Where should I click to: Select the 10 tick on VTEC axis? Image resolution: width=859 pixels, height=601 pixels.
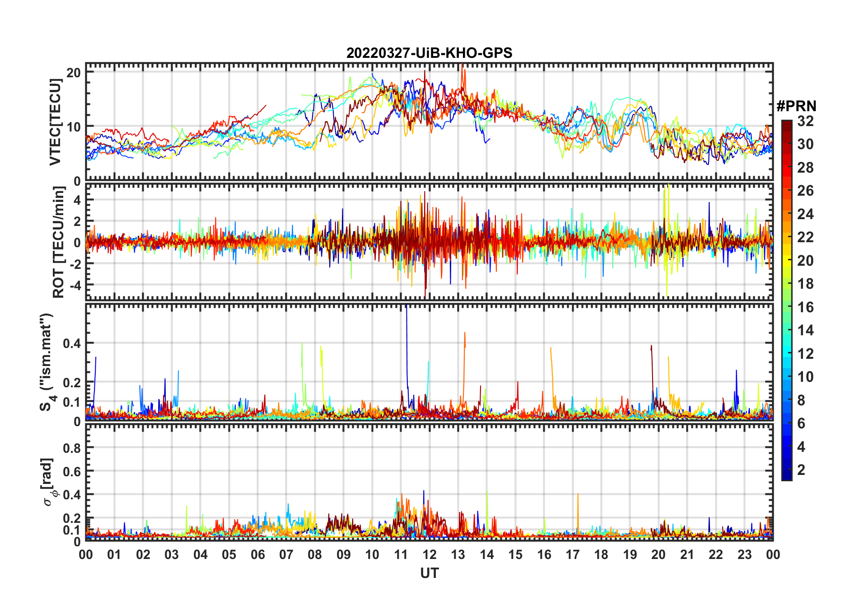(74, 127)
